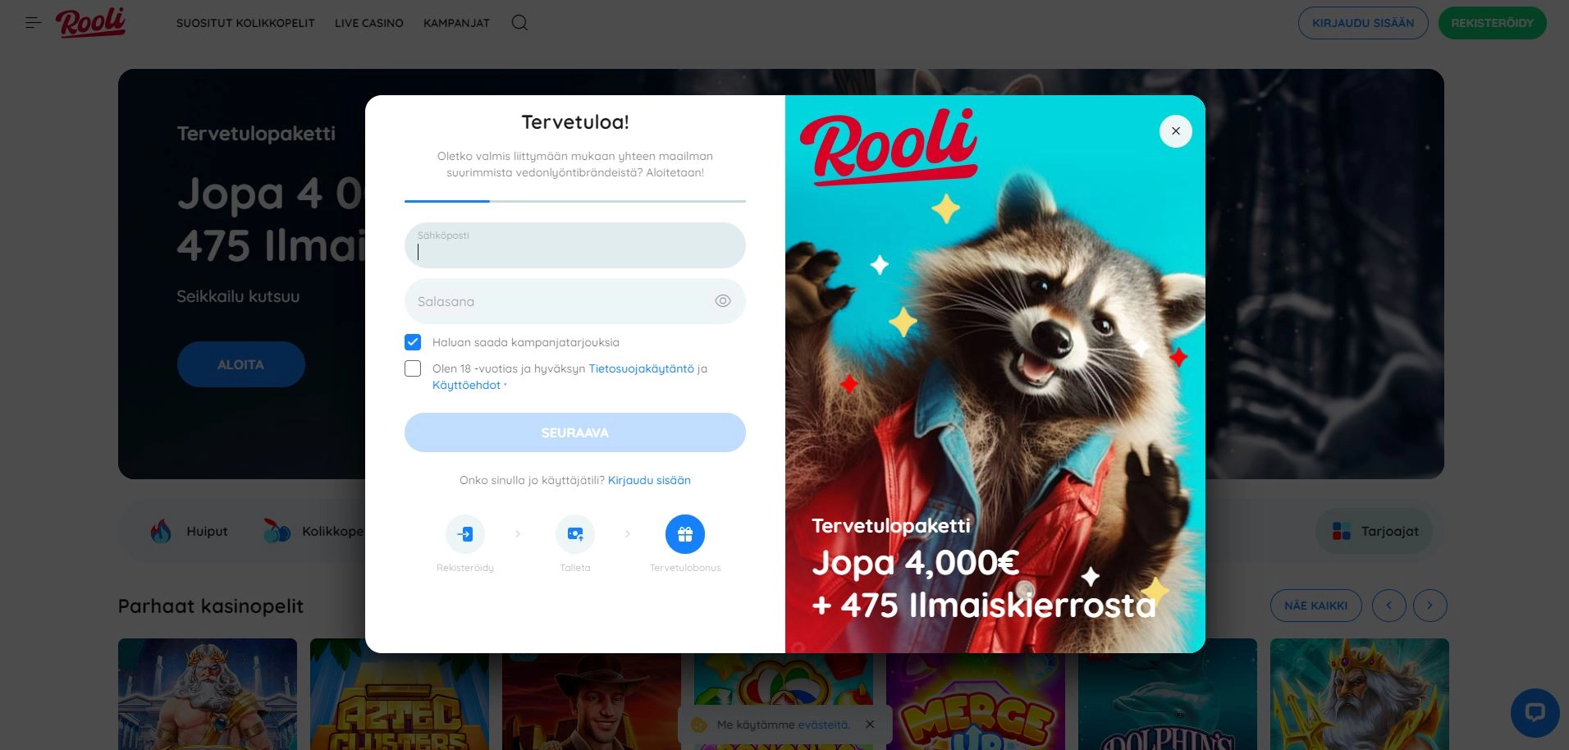Click the Tervetuloa! popup title

pos(575,122)
